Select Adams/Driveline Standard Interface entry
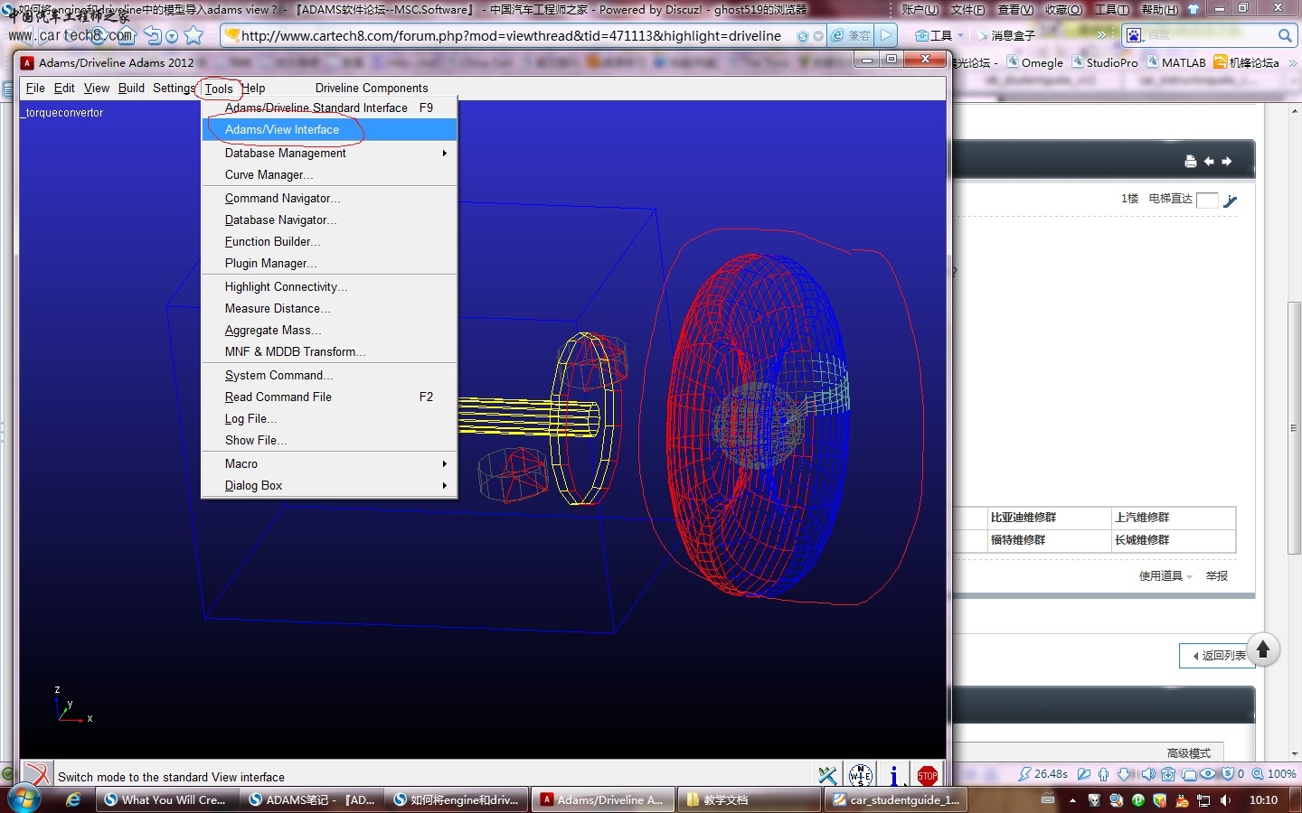The width and height of the screenshot is (1302, 813). tap(329, 107)
